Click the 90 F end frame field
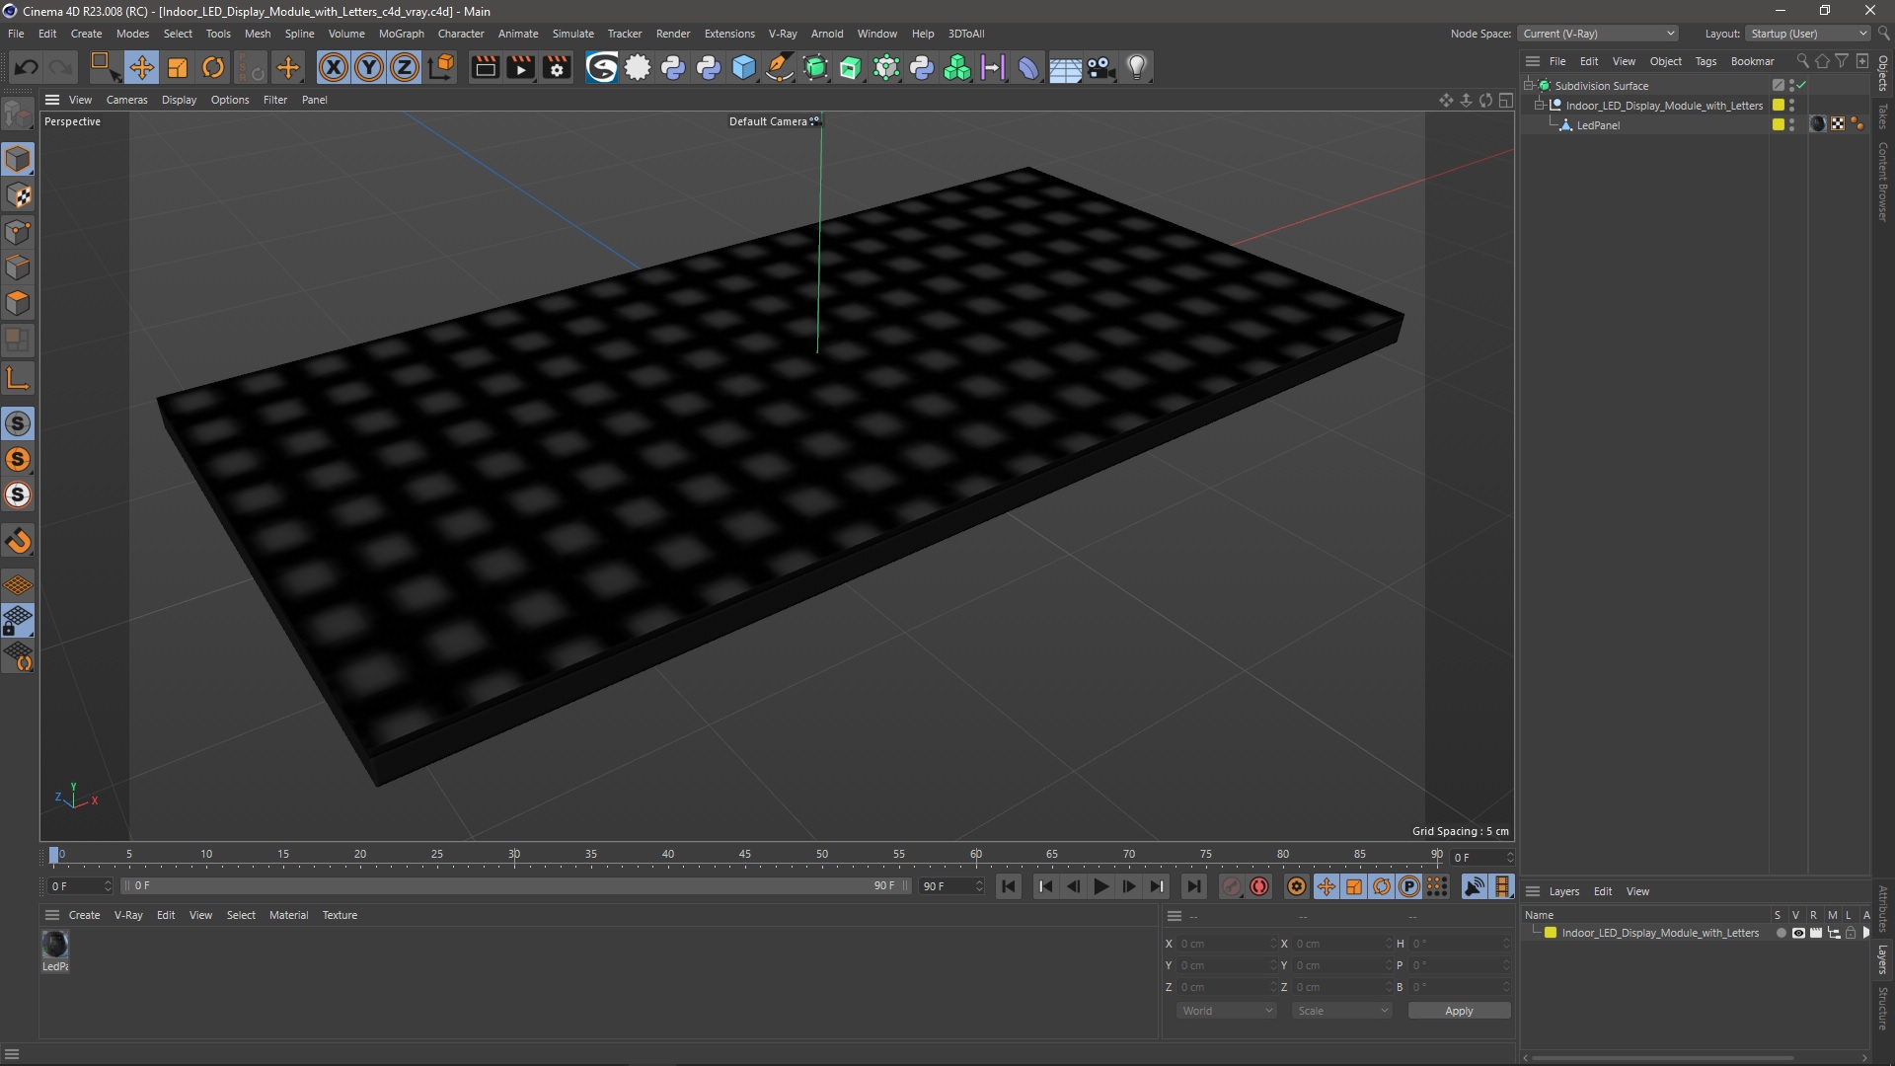This screenshot has width=1895, height=1066. tap(951, 886)
